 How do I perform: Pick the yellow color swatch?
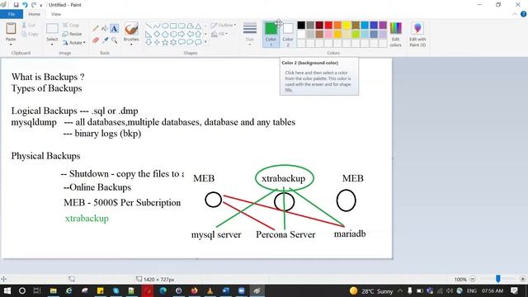tap(346, 26)
